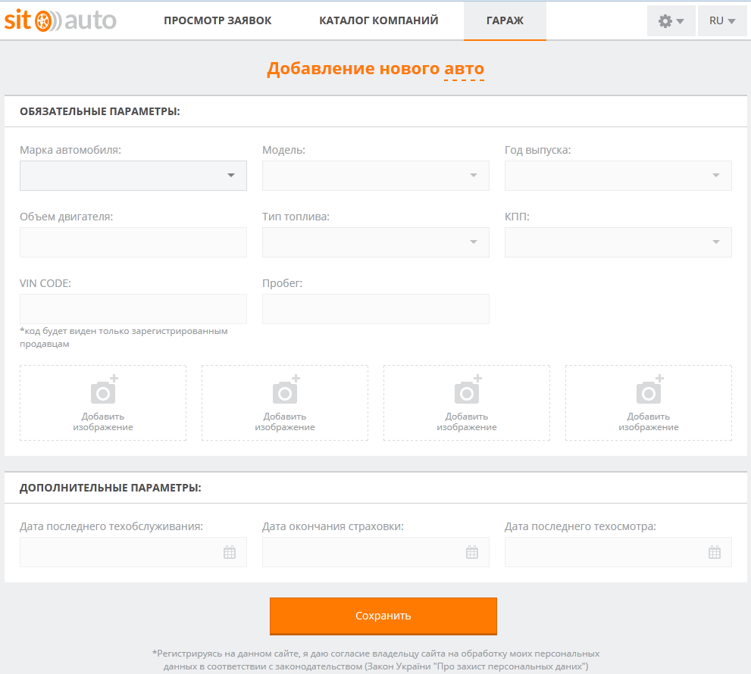Select fuel type from Тип топлива dropdown
Image resolution: width=751 pixels, height=674 pixels.
point(376,242)
